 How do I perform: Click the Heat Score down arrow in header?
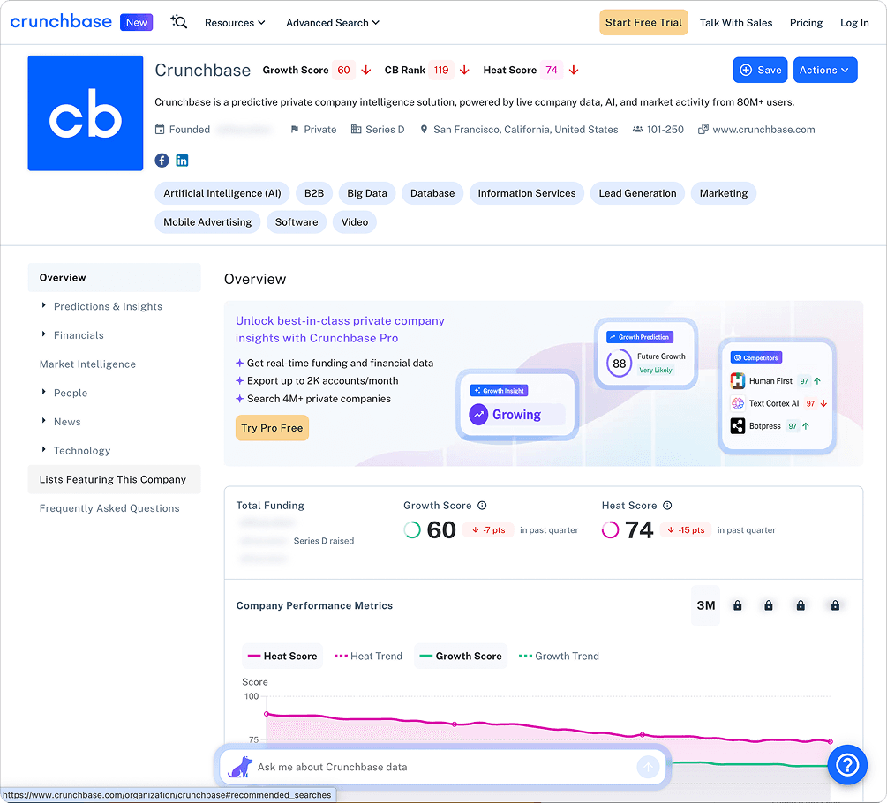click(574, 70)
